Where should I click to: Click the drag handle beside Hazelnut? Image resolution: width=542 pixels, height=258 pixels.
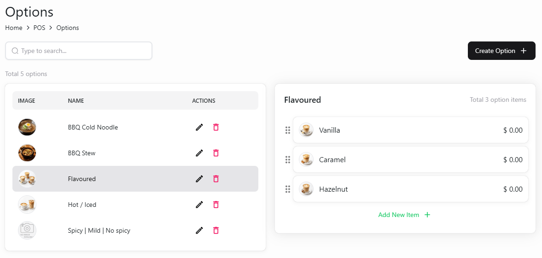288,189
